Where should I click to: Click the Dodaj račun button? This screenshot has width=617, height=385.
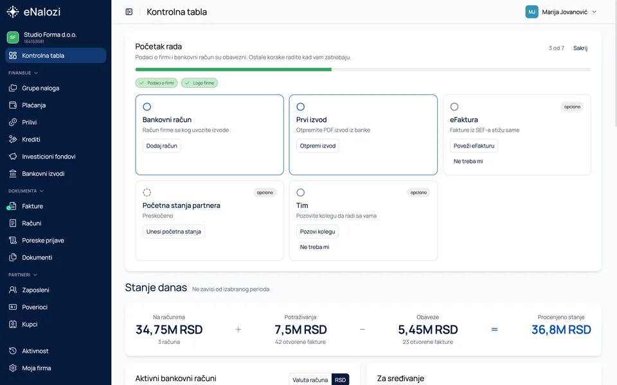[x=162, y=146]
